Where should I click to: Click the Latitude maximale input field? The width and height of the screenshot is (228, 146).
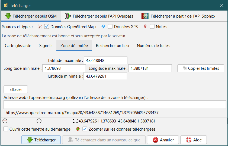pos(105,61)
